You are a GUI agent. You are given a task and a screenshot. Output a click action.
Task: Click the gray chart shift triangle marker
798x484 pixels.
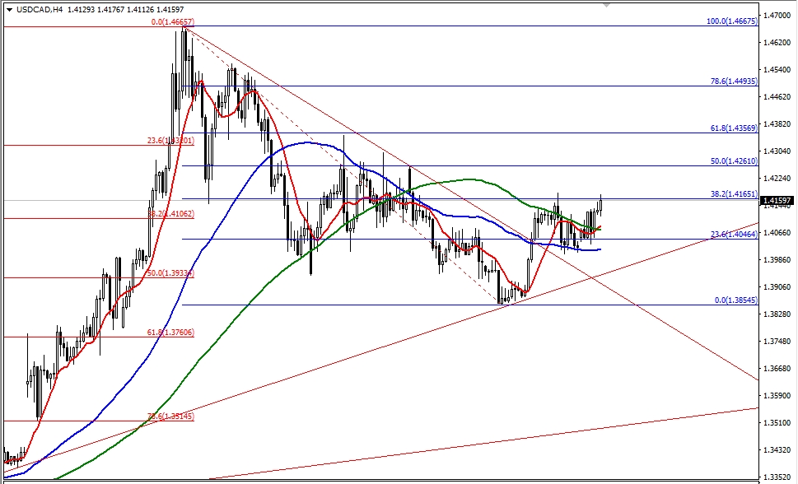click(x=607, y=6)
